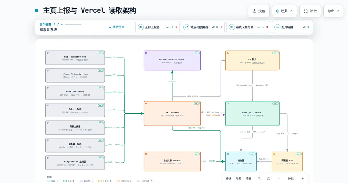Select the API Worker node title
348x183 pixels.
[x=172, y=112]
